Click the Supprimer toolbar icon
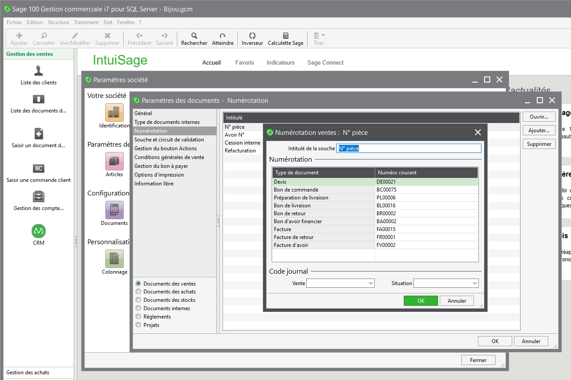The image size is (571, 380). pyautogui.click(x=108, y=36)
